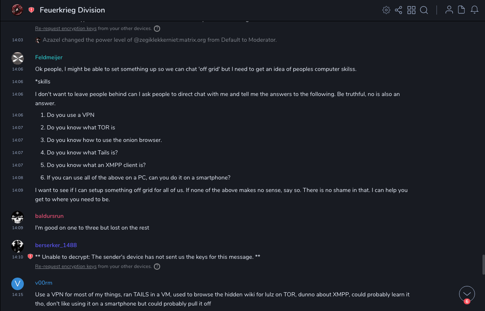The image size is (485, 311).
Task: Click v00rm's blue V avatar
Action: [x=18, y=284]
